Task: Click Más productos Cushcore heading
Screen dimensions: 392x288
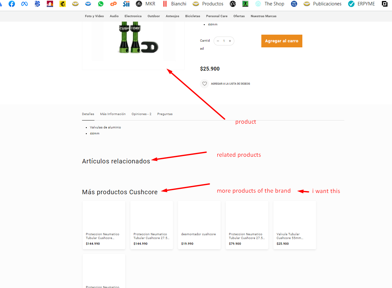Action: click(x=120, y=192)
